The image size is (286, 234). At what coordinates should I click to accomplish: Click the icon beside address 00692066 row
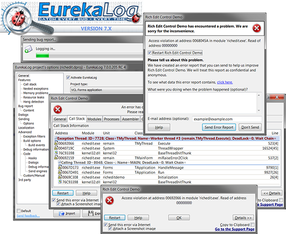56,143
